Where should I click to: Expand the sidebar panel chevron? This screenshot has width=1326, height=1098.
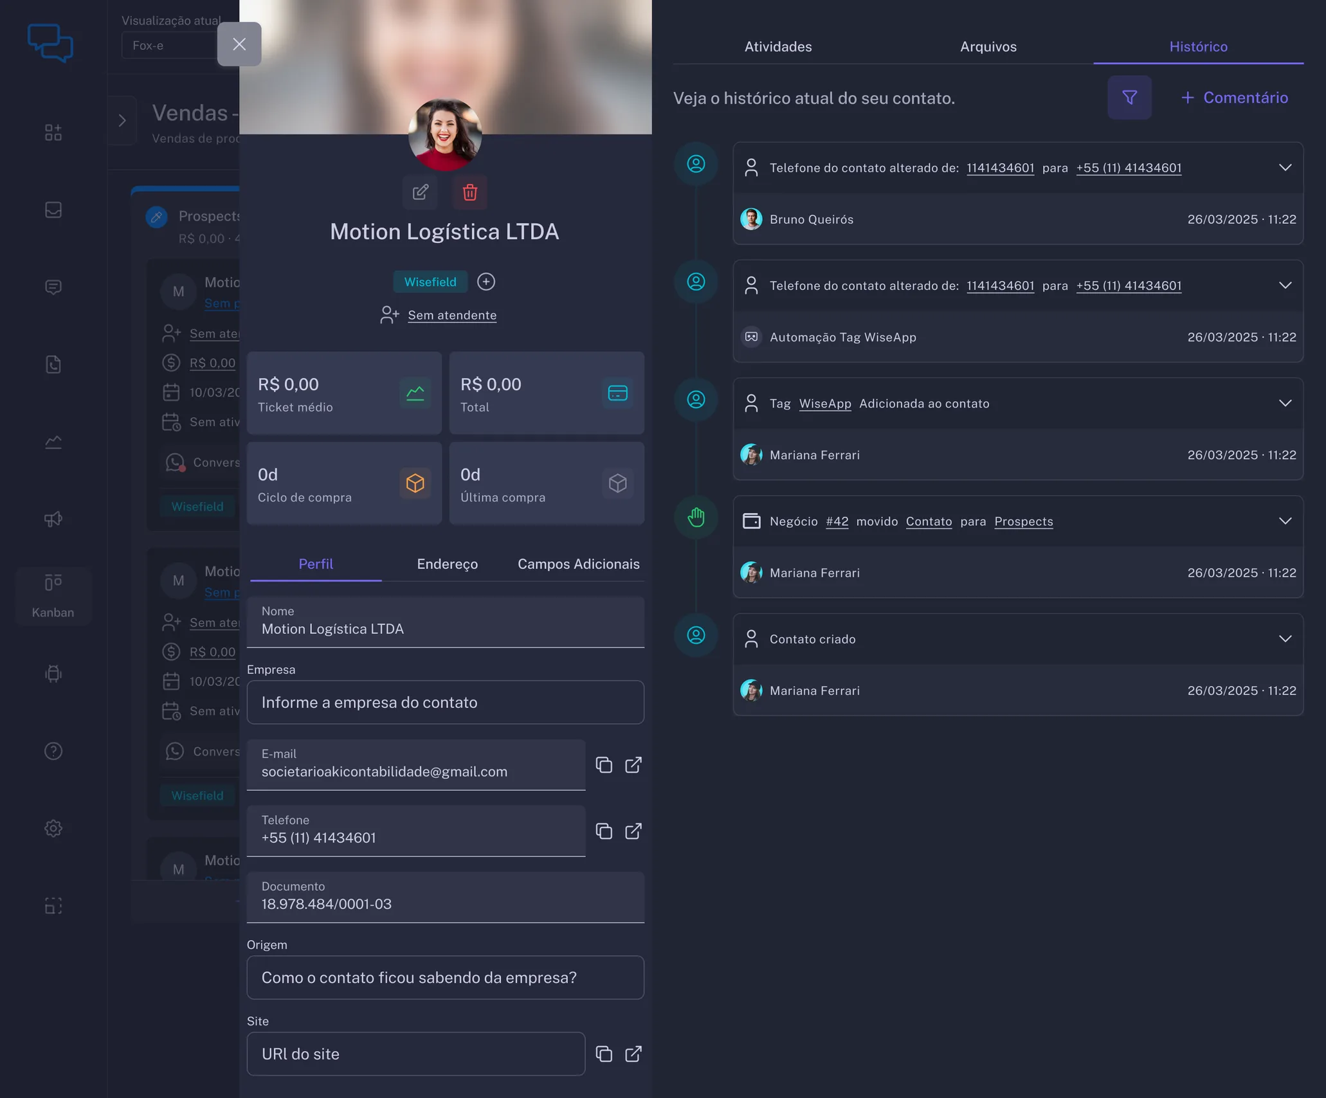(122, 120)
